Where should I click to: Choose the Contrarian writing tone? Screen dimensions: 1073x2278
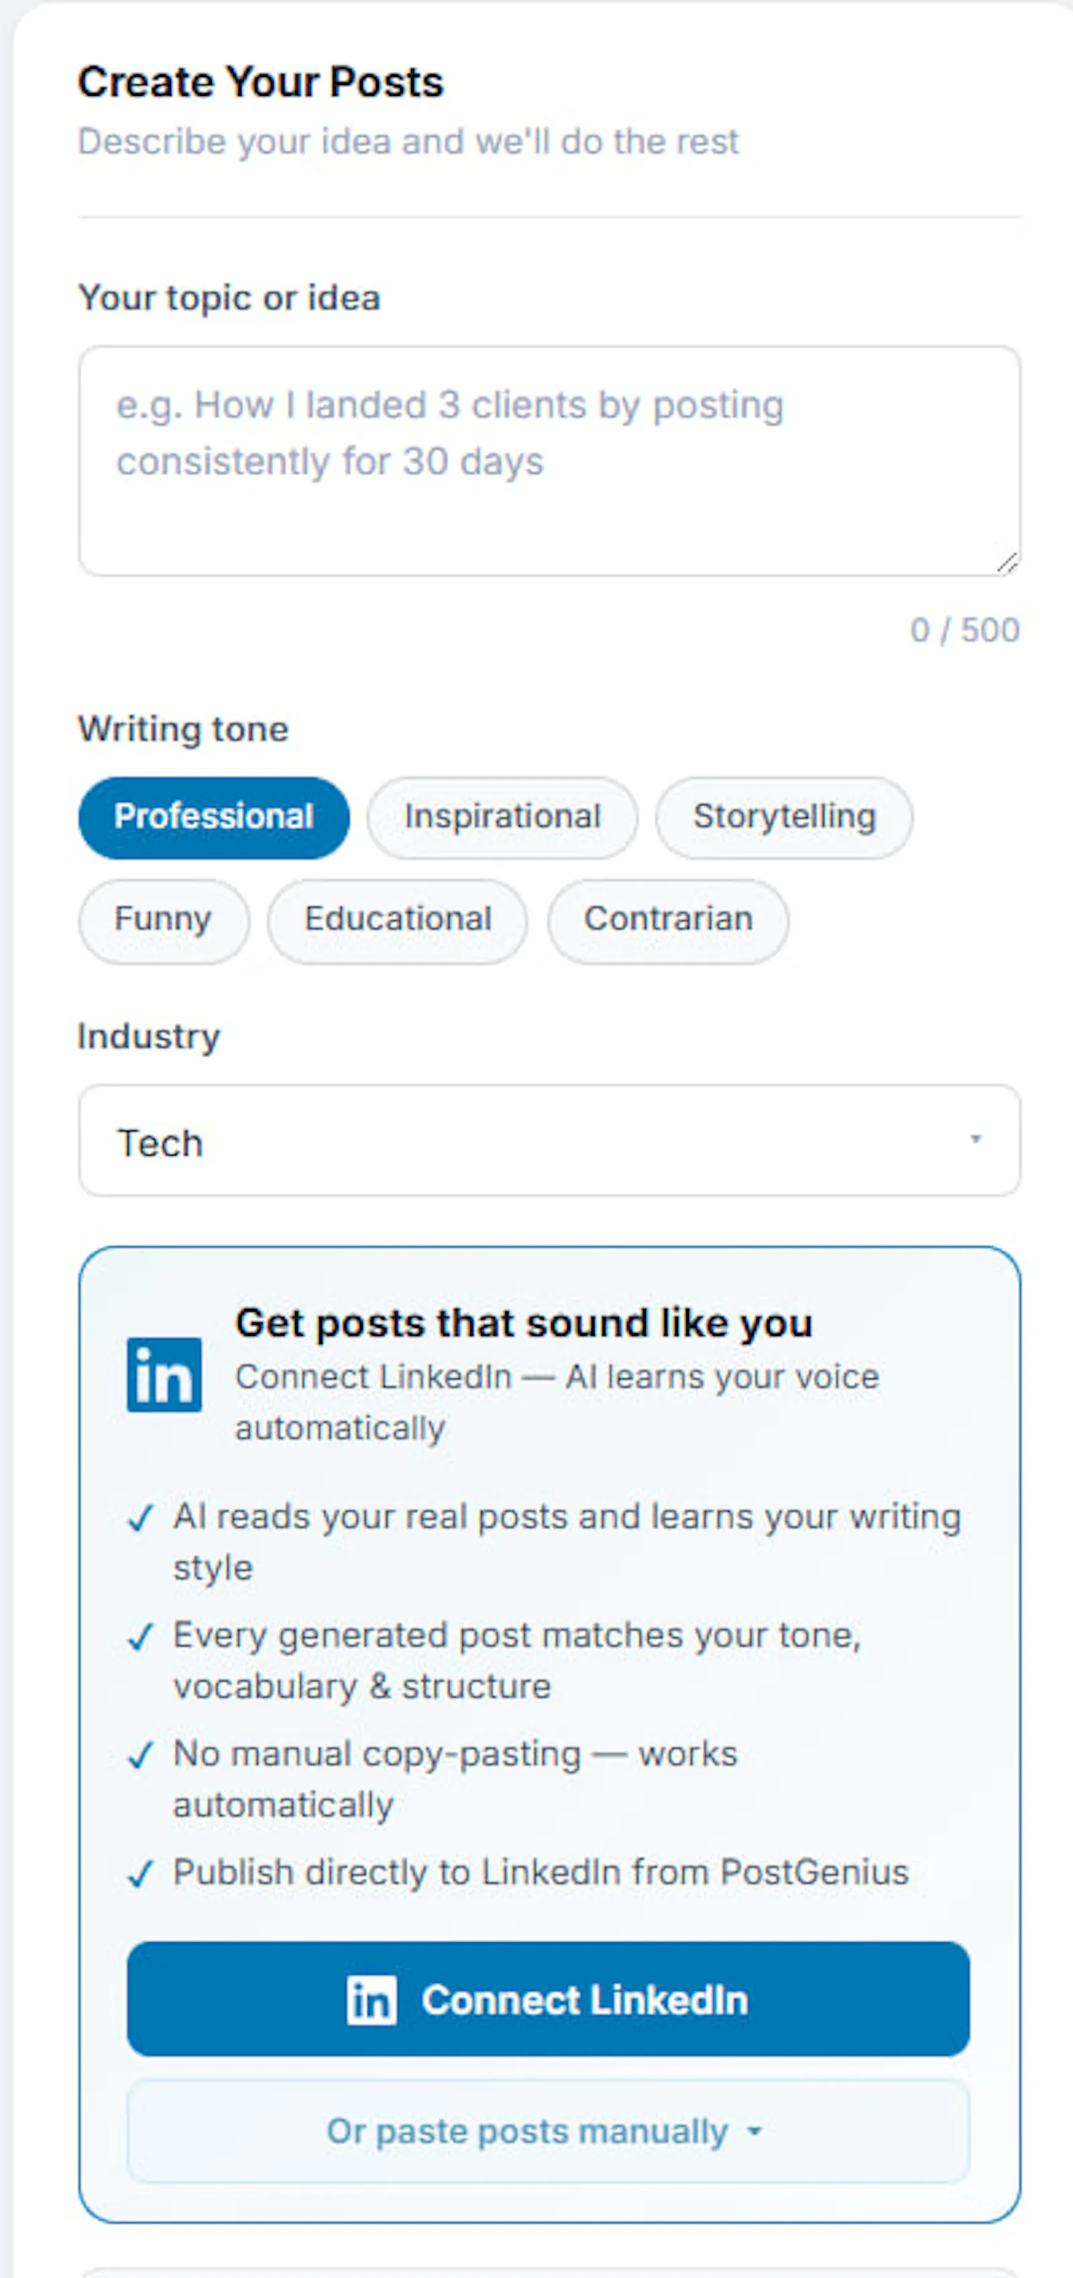[x=668, y=921]
